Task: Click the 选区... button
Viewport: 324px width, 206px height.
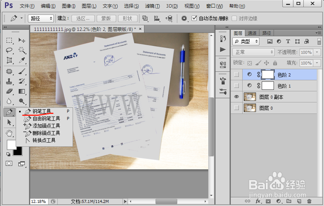Action: pyautogui.click(x=83, y=18)
